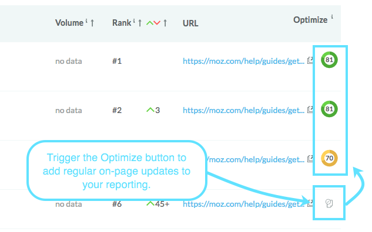Image resolution: width=372 pixels, height=232 pixels.
Task: Open the Optimize score 81 badge in #2 row
Action: point(329,109)
